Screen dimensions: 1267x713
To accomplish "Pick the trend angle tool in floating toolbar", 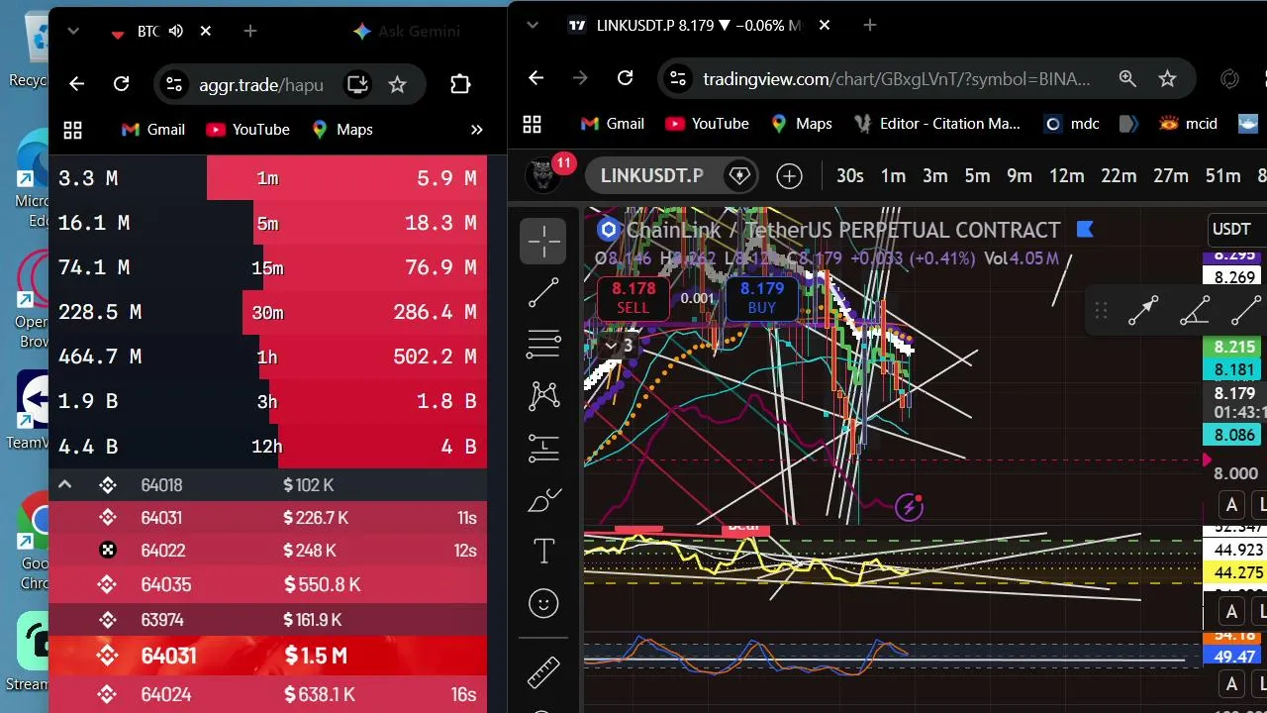I will coord(1195,311).
